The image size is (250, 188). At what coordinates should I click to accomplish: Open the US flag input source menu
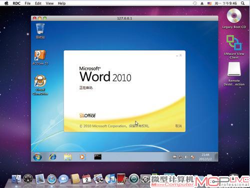point(209,3)
